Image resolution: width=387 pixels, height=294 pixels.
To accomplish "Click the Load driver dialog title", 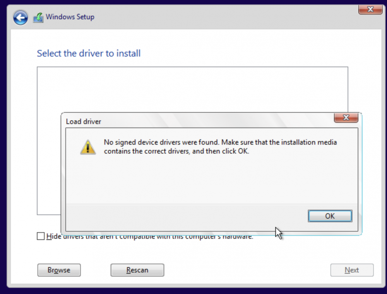I will tap(84, 121).
